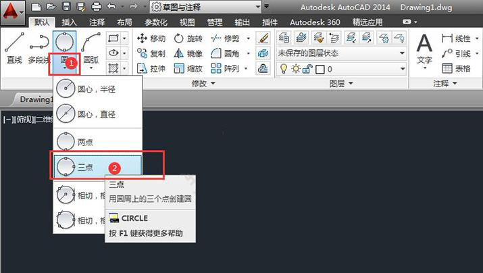
Task: Switch to the Autodesk 360 tab
Action: click(x=315, y=22)
